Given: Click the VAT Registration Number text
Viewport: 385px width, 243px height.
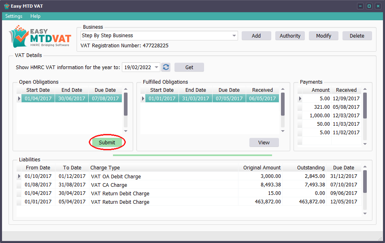Looking at the screenshot, I should pyautogui.click(x=124, y=46).
